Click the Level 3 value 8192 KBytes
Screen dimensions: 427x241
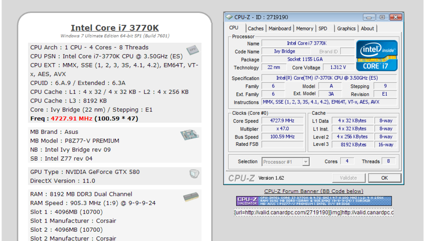click(352, 145)
